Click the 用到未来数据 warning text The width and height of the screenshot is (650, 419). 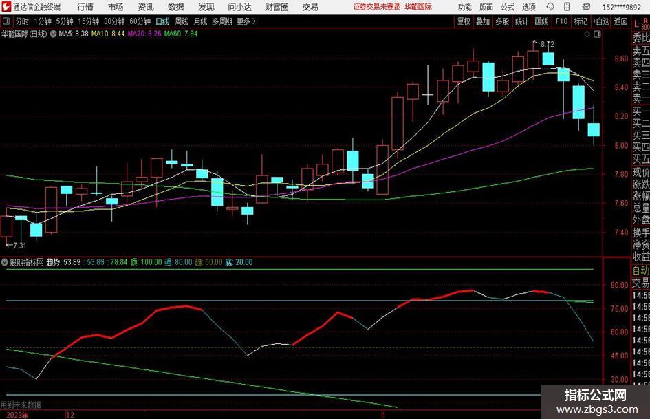(x=21, y=405)
